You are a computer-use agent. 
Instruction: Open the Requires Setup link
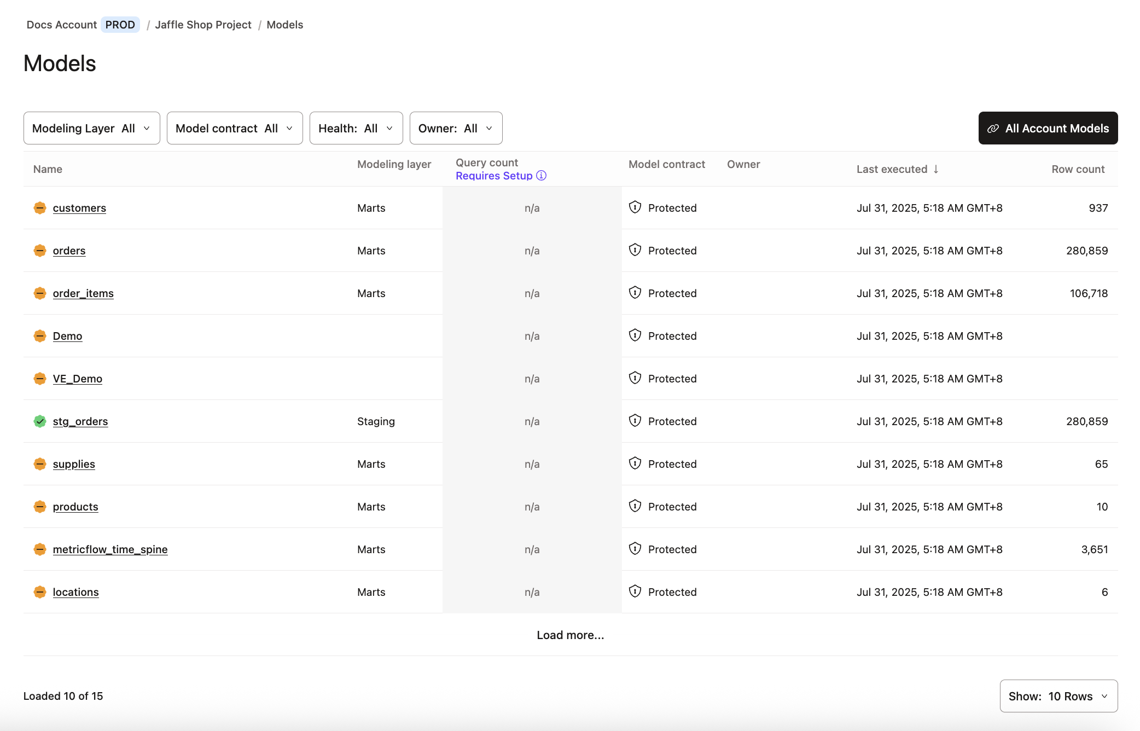[x=493, y=176]
